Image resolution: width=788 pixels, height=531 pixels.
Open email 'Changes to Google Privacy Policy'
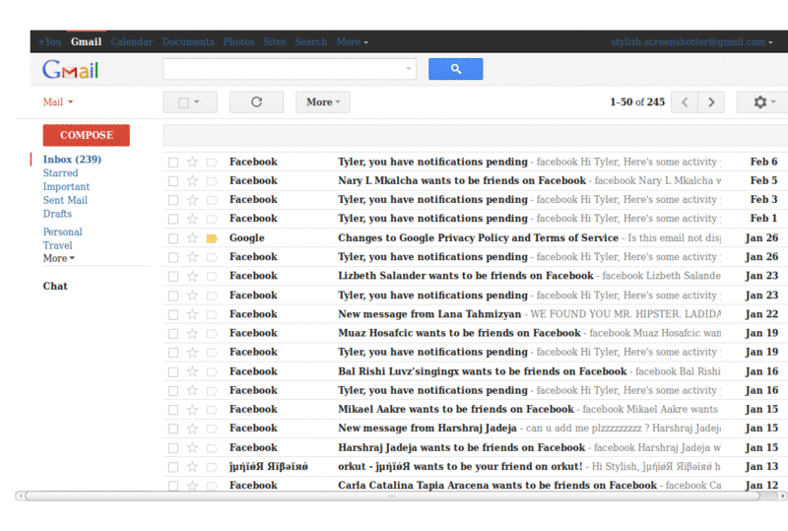click(478, 237)
